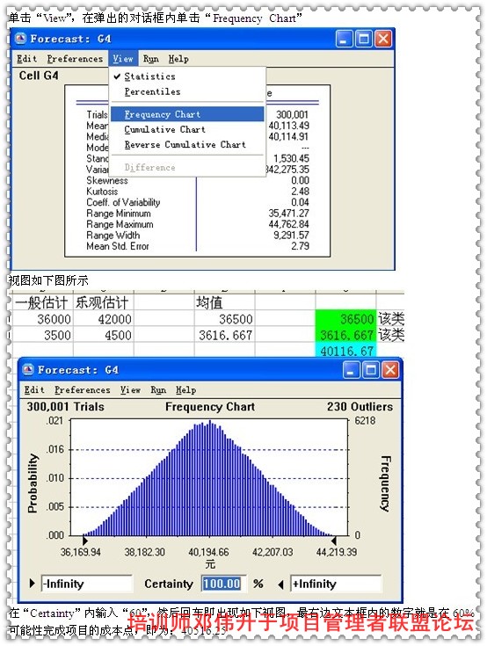Screen dimensions: 487x646
Task: Maximize the lower Forecast G4 window
Action: [371, 370]
